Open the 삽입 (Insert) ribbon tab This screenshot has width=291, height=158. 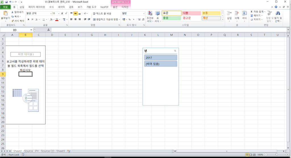pyautogui.click(x=22, y=7)
